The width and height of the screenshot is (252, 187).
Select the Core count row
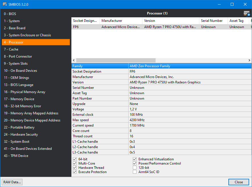161,131
